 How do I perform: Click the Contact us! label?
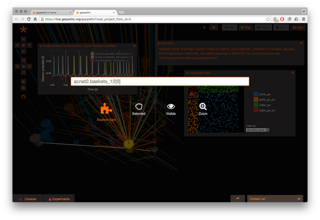click(x=257, y=199)
